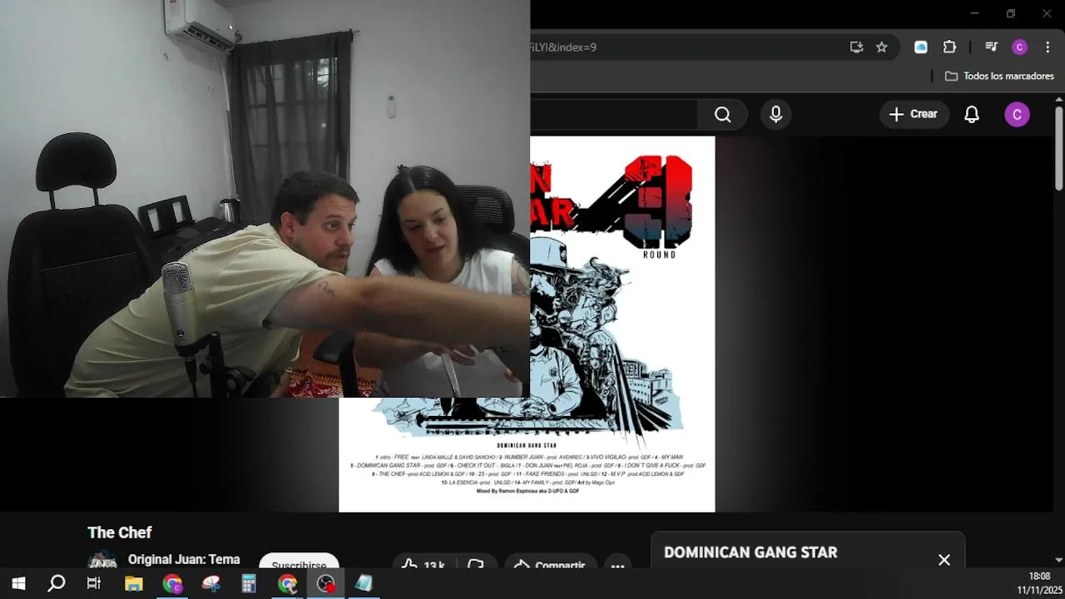The image size is (1065, 599).
Task: Click the Compartir share button
Action: 550,563
